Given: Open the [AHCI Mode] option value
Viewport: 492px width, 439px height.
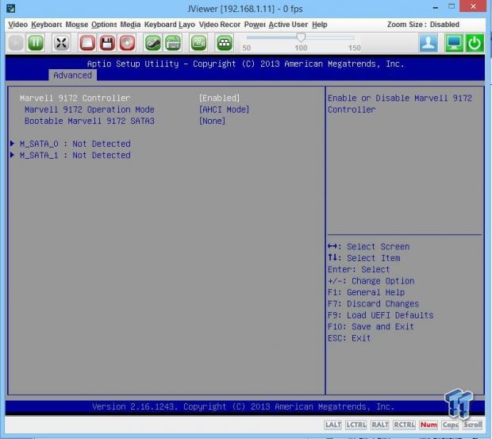Looking at the screenshot, I should pyautogui.click(x=224, y=110).
